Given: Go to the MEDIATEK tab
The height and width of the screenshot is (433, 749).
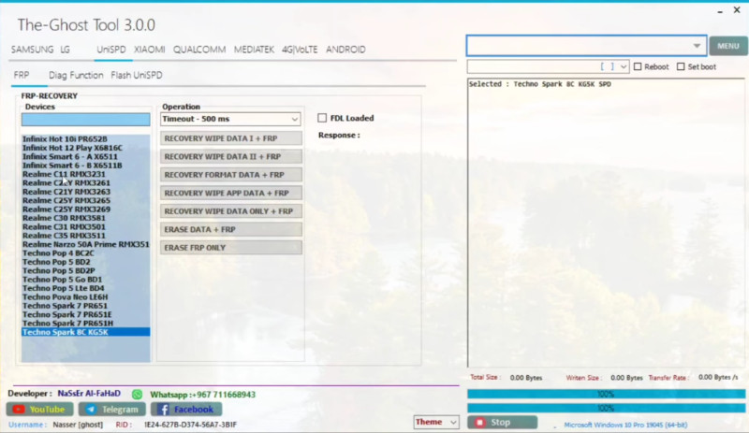Looking at the screenshot, I should point(254,50).
